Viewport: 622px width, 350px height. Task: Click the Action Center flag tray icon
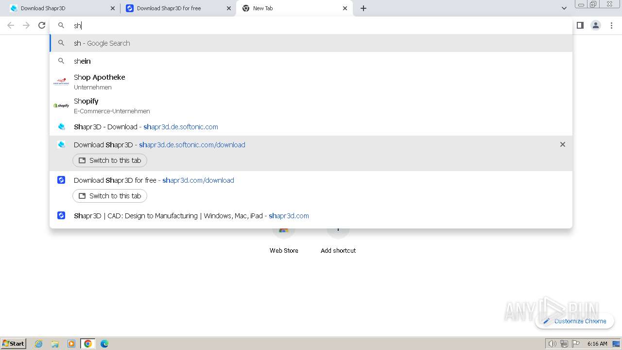pyautogui.click(x=576, y=344)
